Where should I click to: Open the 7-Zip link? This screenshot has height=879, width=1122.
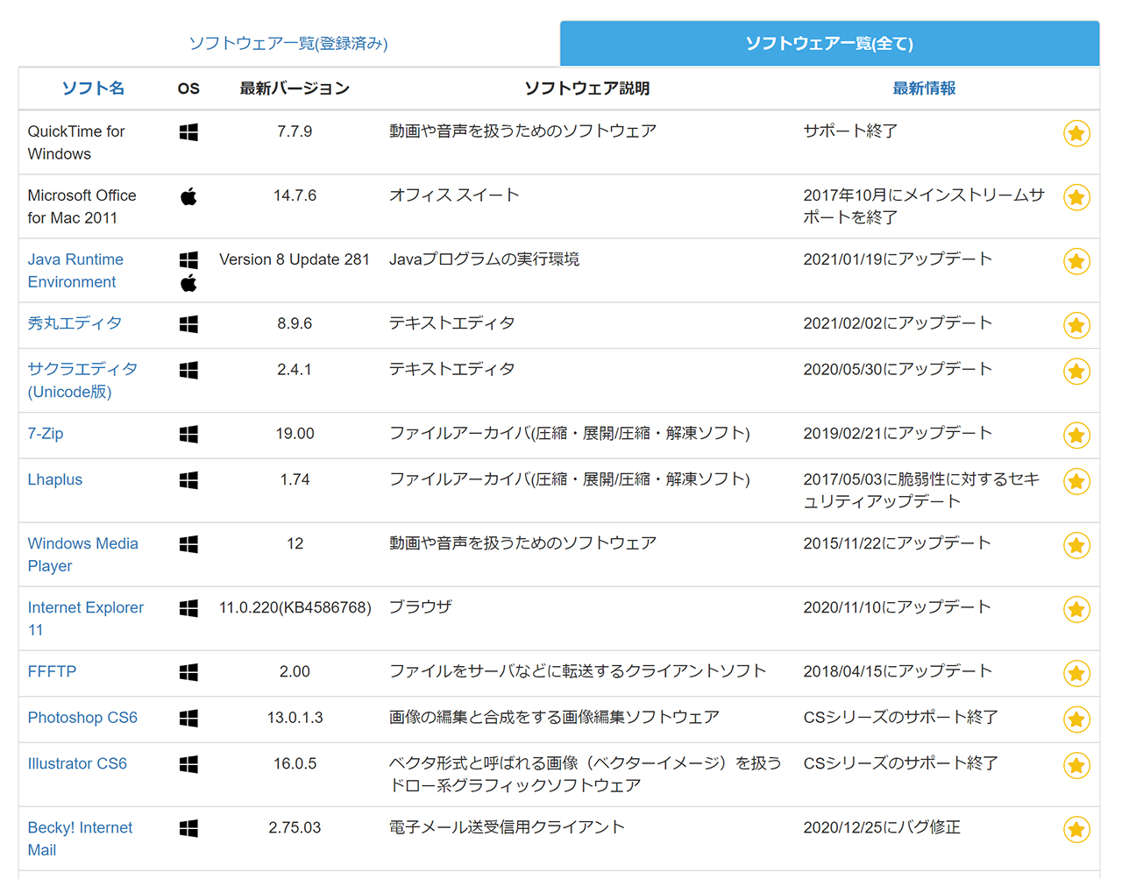pos(46,434)
